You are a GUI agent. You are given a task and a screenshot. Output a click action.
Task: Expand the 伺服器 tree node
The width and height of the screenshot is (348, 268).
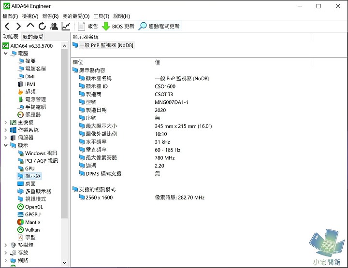pyautogui.click(x=6, y=138)
